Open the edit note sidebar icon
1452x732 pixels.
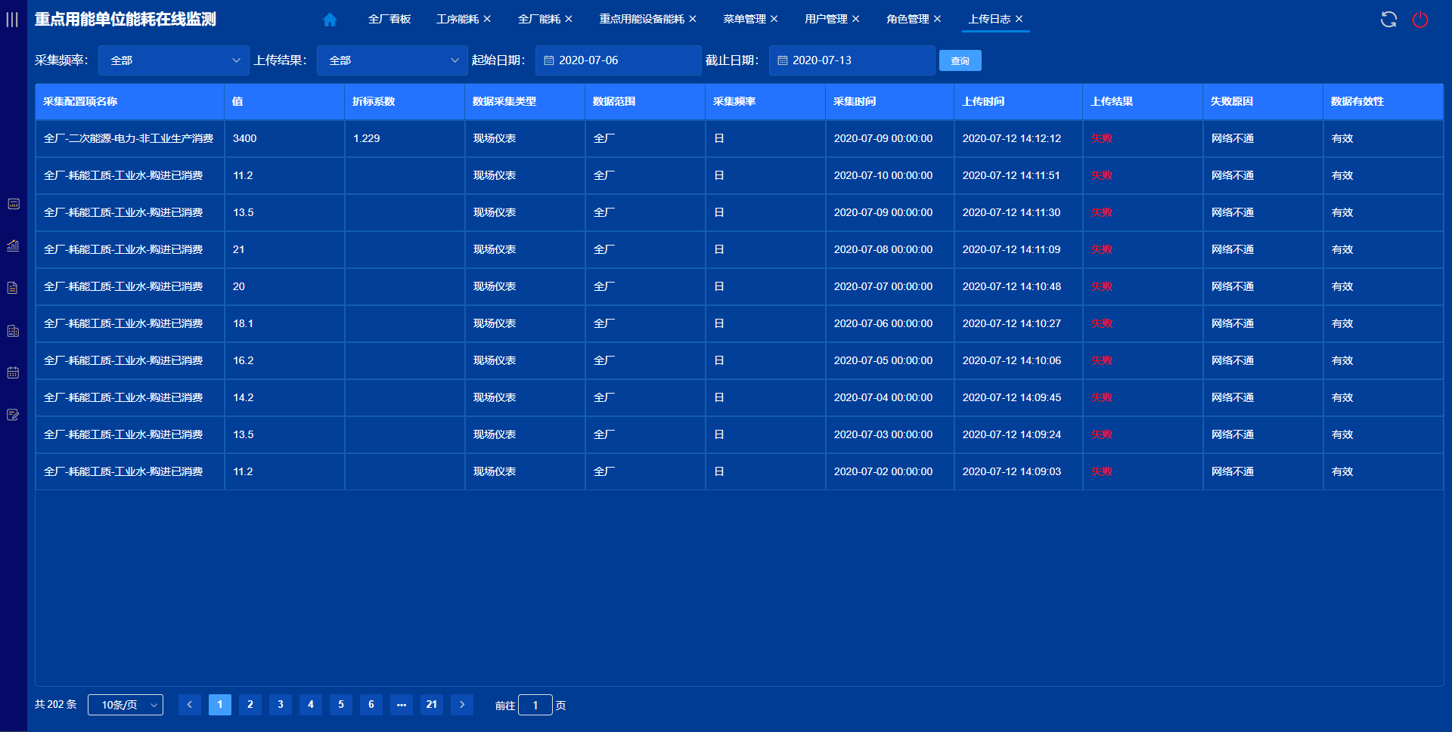click(x=13, y=415)
